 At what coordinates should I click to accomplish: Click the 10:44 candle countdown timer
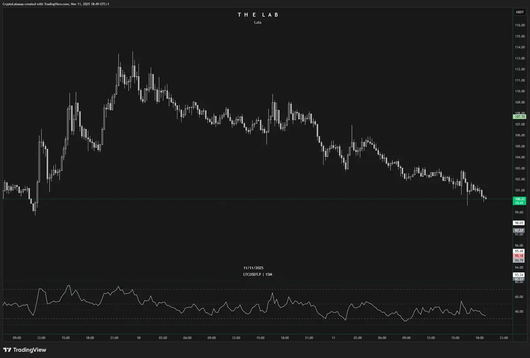point(520,203)
